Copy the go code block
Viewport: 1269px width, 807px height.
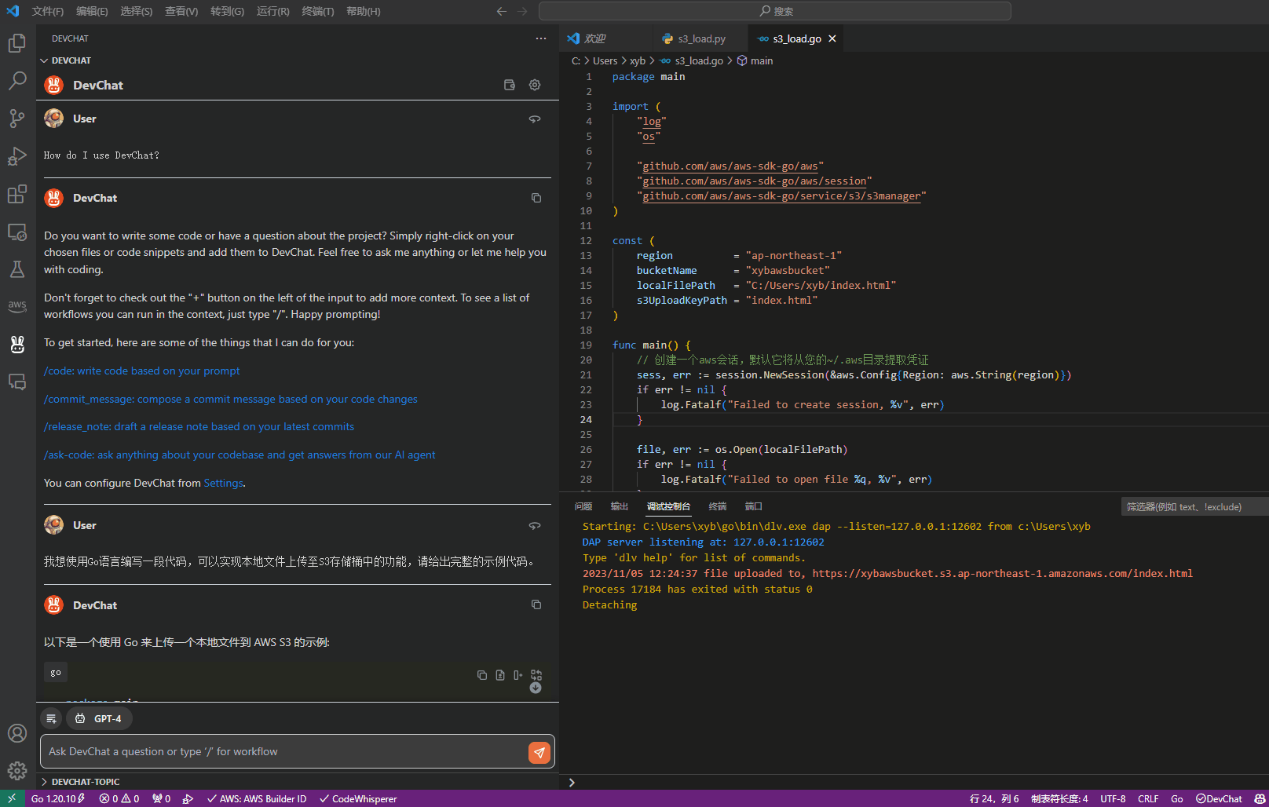click(x=482, y=675)
